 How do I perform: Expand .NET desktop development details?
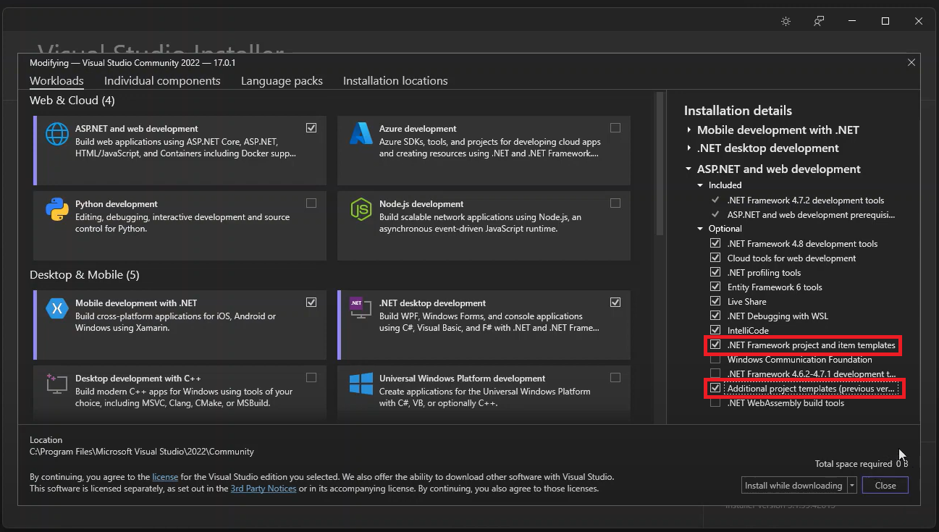point(689,148)
